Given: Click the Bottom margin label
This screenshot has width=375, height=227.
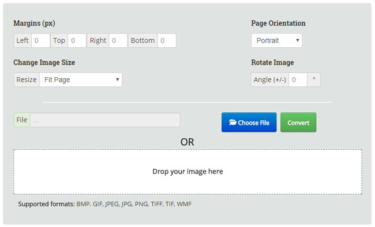Looking at the screenshot, I should (142, 40).
